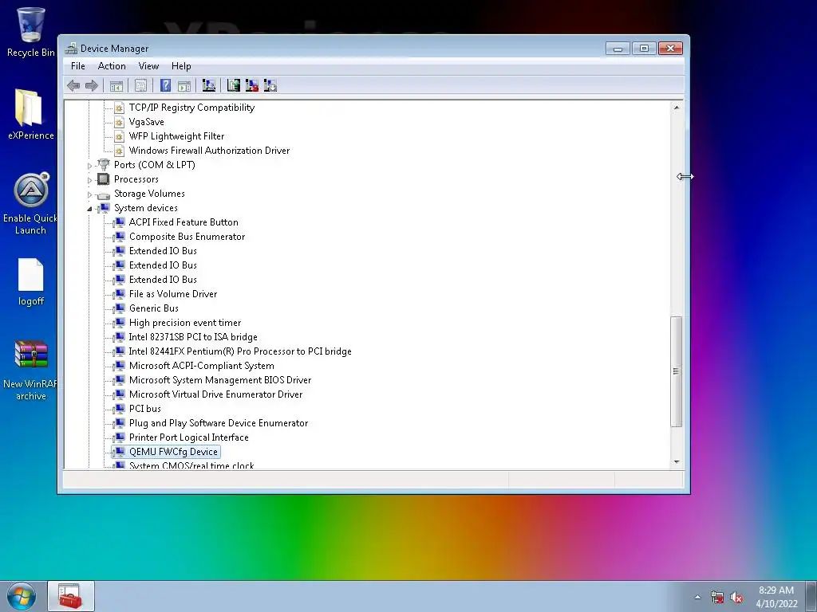Viewport: 817px width, 612px height.
Task: Select the Generic Bus device
Action: click(154, 308)
